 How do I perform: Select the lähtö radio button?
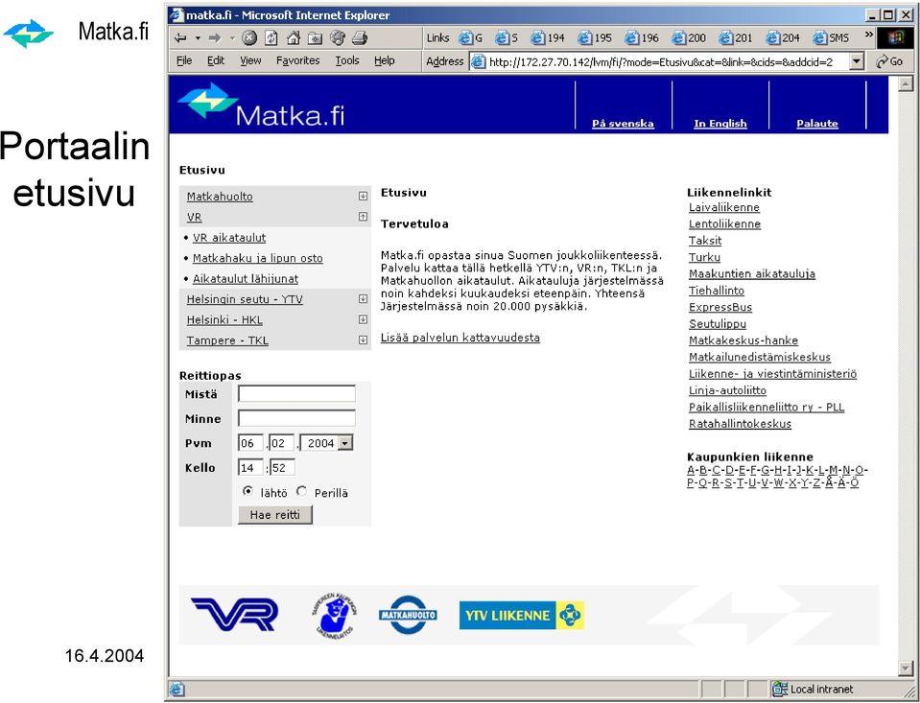click(x=248, y=491)
